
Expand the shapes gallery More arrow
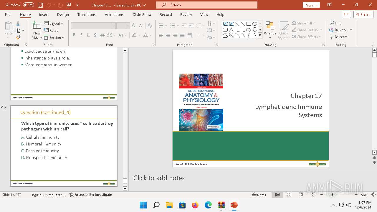click(260, 36)
